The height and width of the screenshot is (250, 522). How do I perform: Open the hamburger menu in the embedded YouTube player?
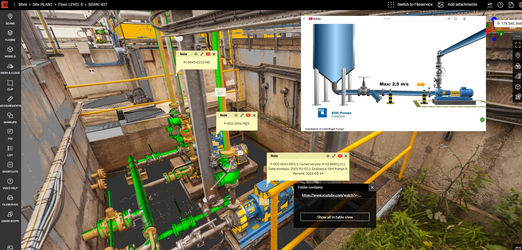[304, 19]
